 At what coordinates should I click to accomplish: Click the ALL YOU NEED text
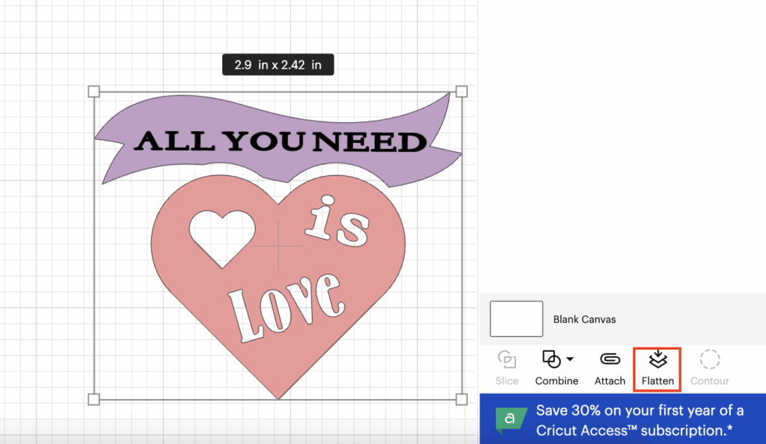tap(280, 141)
